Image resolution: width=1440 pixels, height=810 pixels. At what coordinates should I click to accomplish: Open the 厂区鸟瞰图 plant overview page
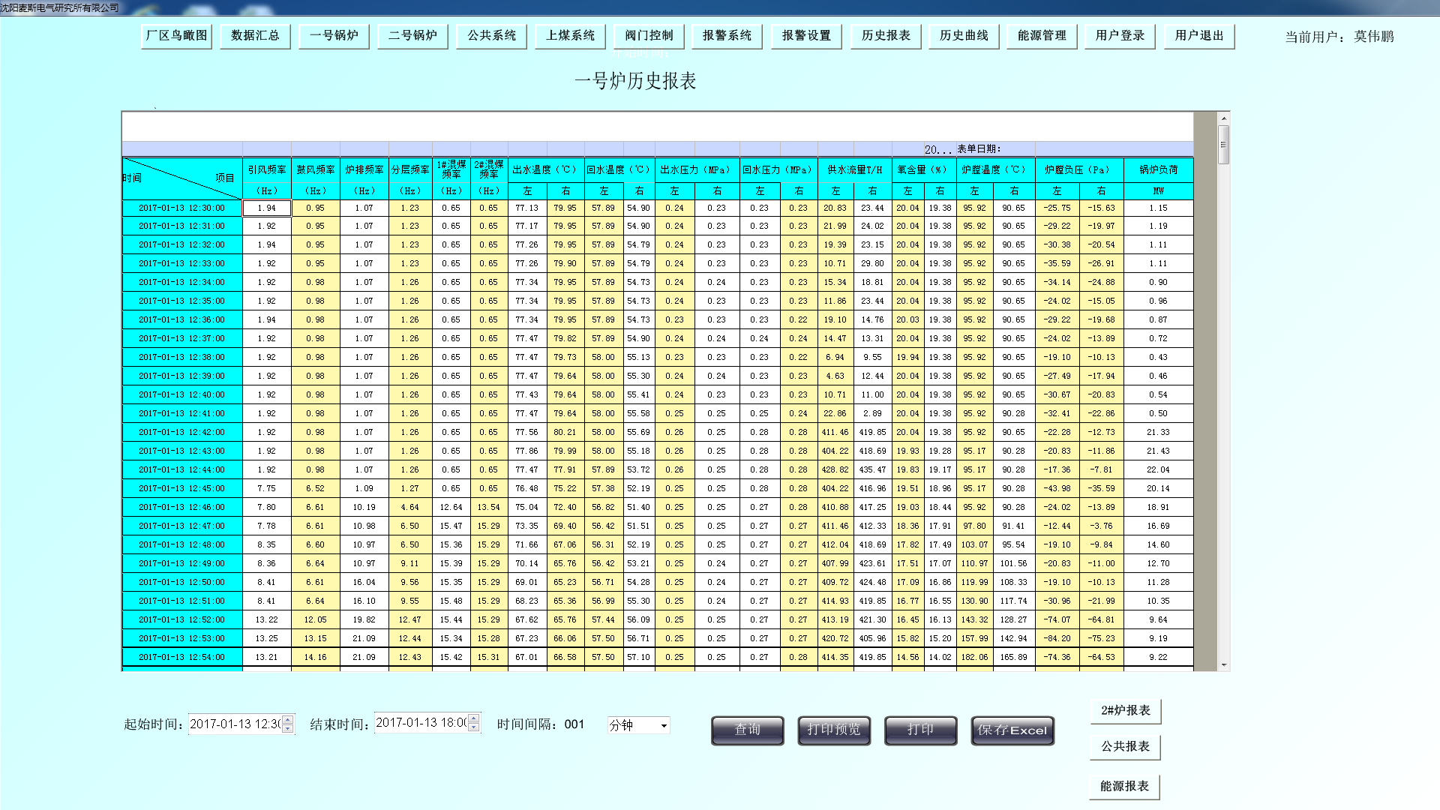176,36
